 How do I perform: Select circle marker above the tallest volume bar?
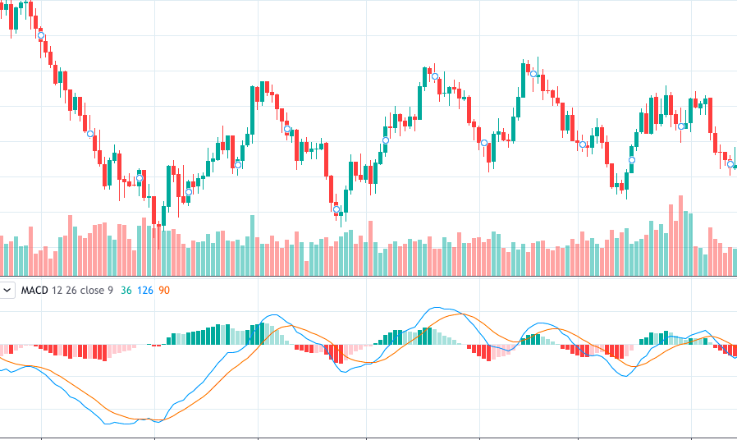[681, 126]
